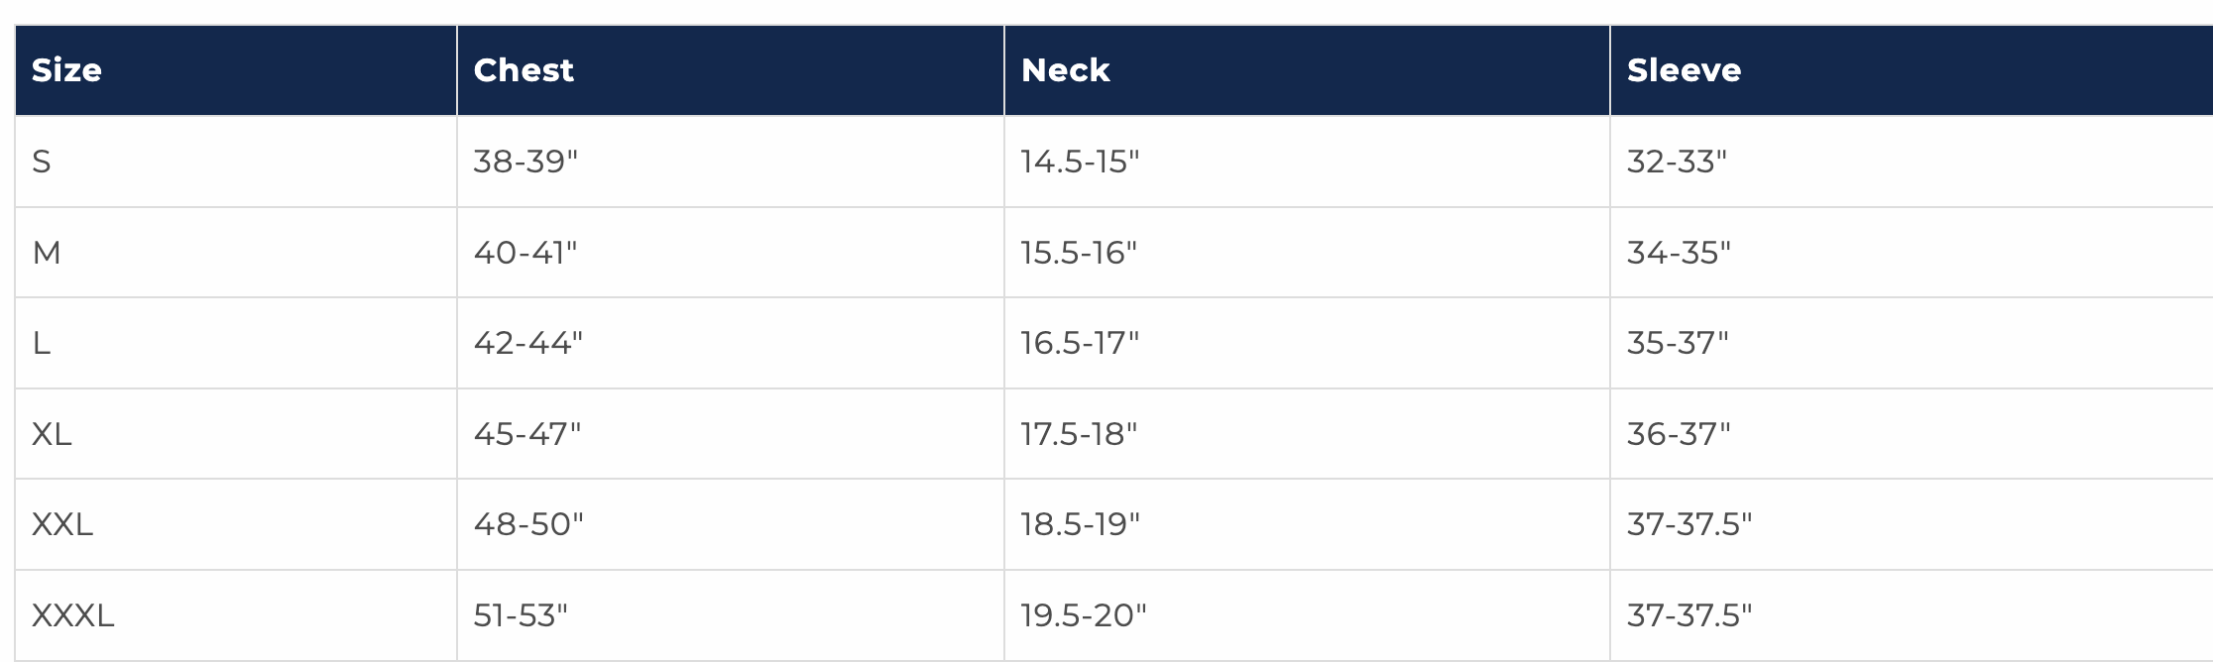Select the M size cell
2213x662 pixels.
pyautogui.click(x=47, y=253)
